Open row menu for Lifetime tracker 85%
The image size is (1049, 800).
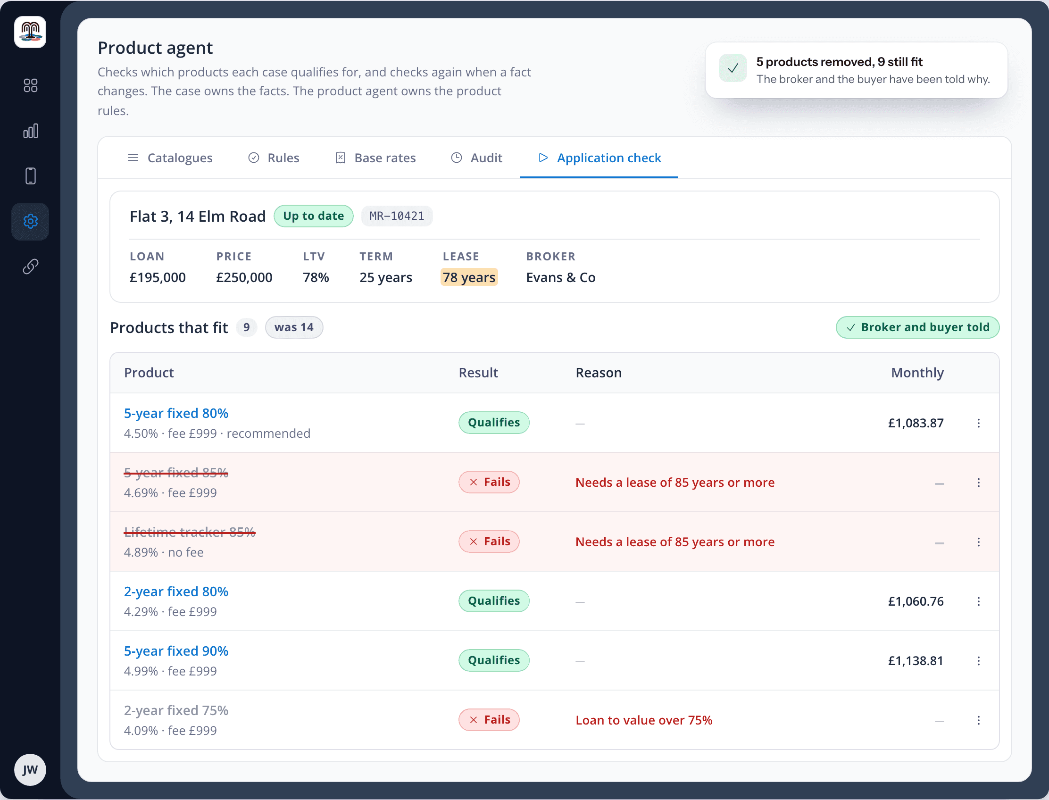tap(979, 542)
